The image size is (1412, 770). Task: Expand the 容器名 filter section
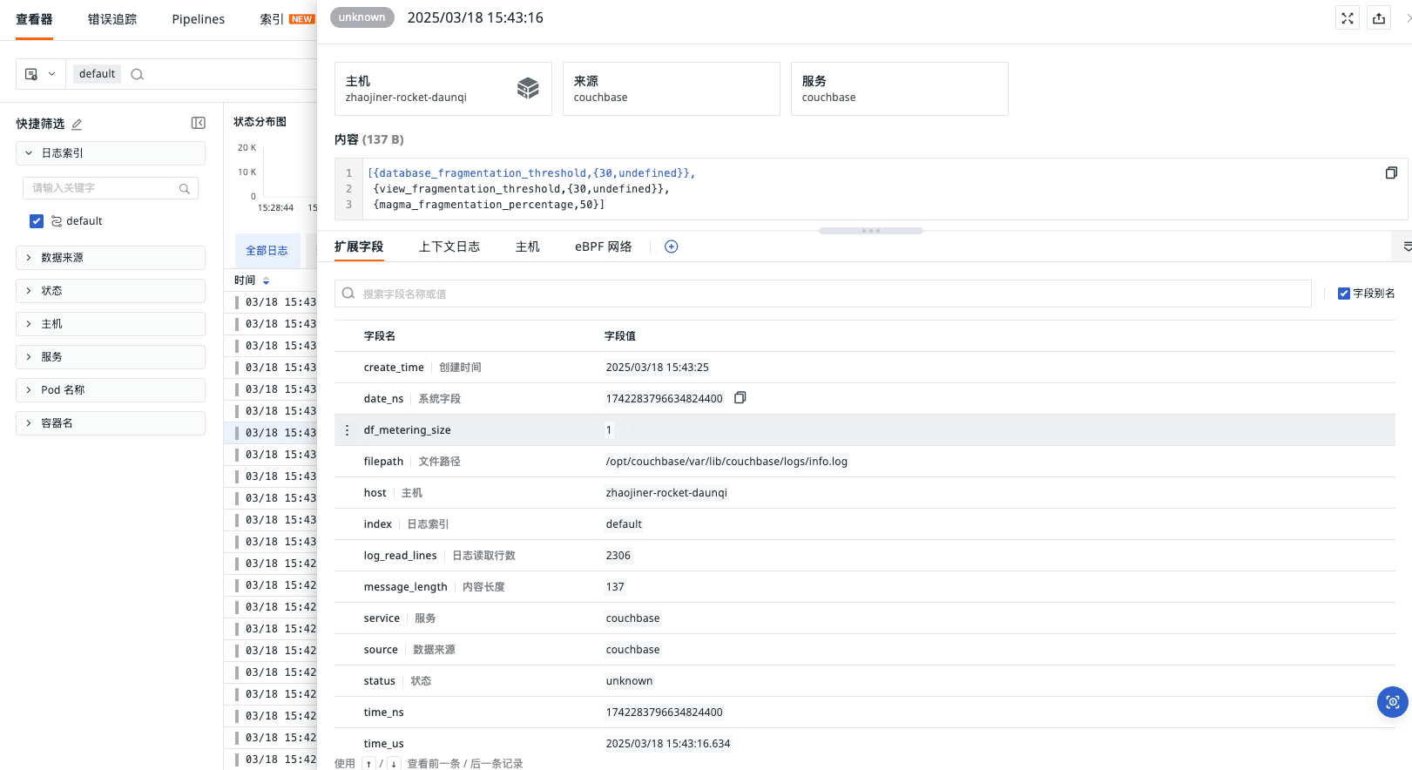click(x=111, y=423)
